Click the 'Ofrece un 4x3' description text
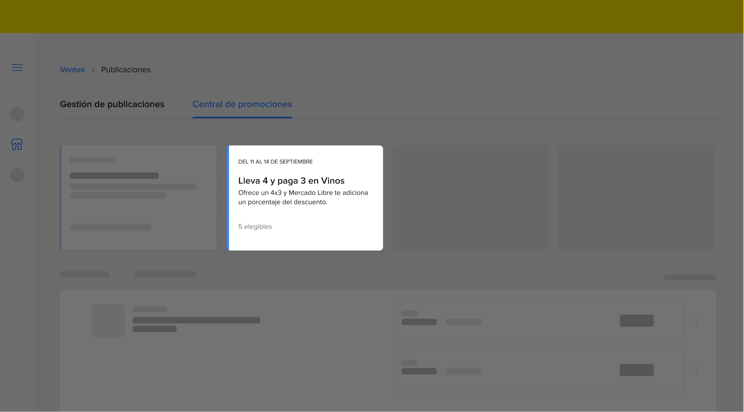This screenshot has width=744, height=412. coord(303,197)
